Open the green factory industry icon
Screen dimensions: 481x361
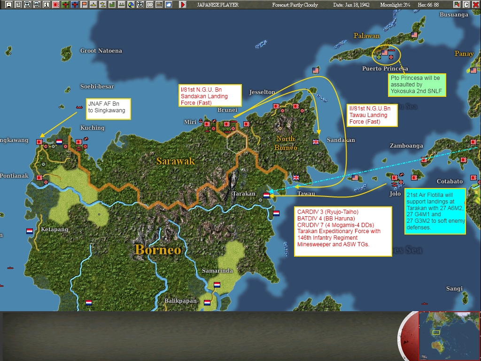[112, 5]
